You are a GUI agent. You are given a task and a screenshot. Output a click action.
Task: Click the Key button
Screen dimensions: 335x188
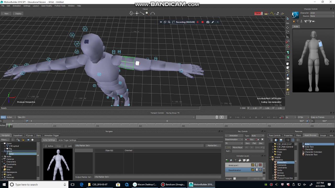tap(252, 139)
